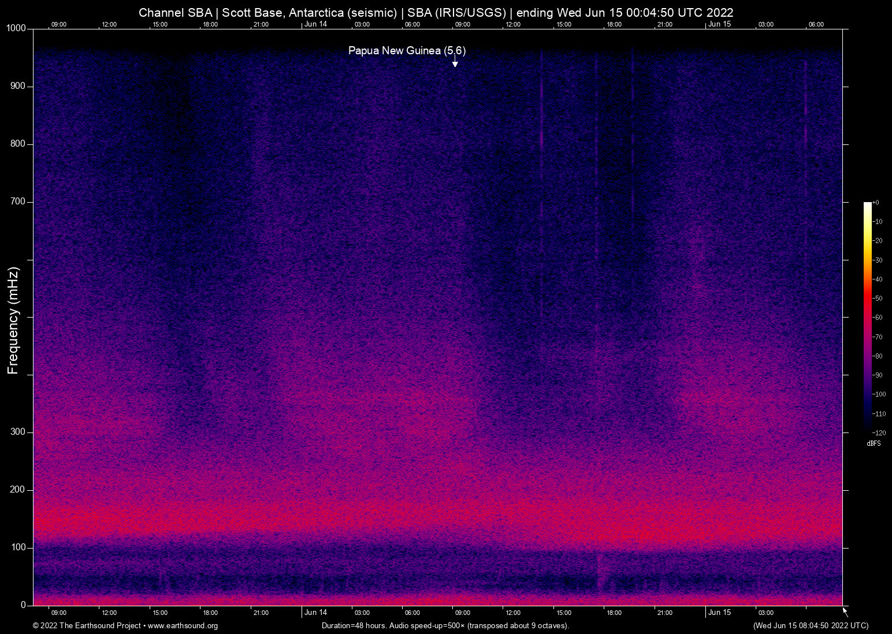This screenshot has width=892, height=634.
Task: Click the Frequency (mHz) axis title
Action: pyautogui.click(x=13, y=320)
